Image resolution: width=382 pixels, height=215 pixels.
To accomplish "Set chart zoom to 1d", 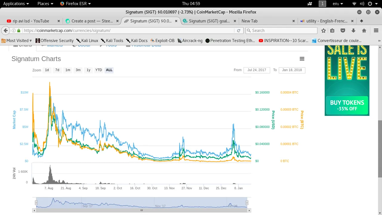I will coord(47,70).
